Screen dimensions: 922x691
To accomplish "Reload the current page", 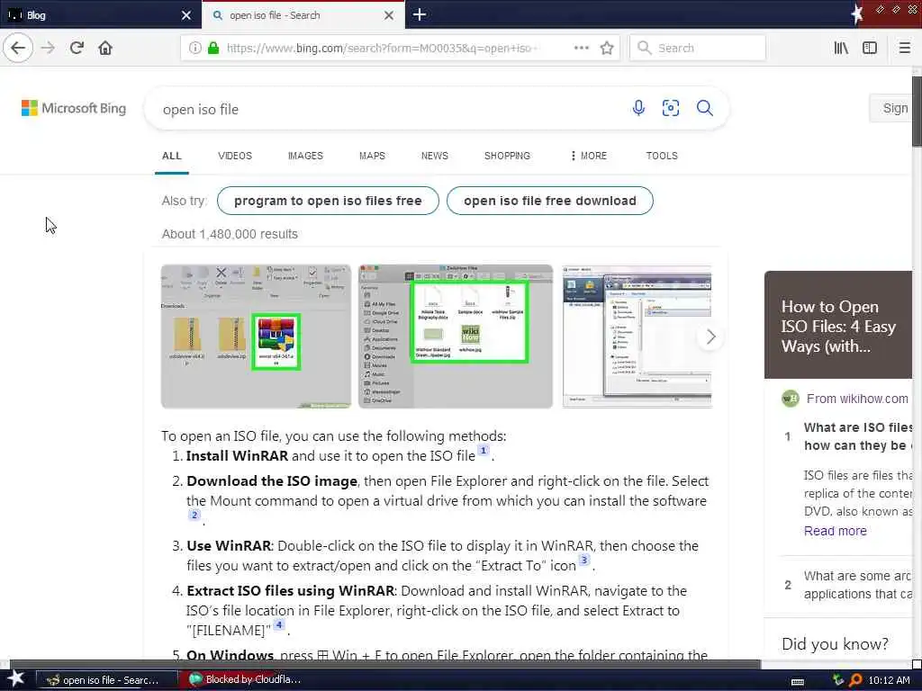I will [x=77, y=48].
